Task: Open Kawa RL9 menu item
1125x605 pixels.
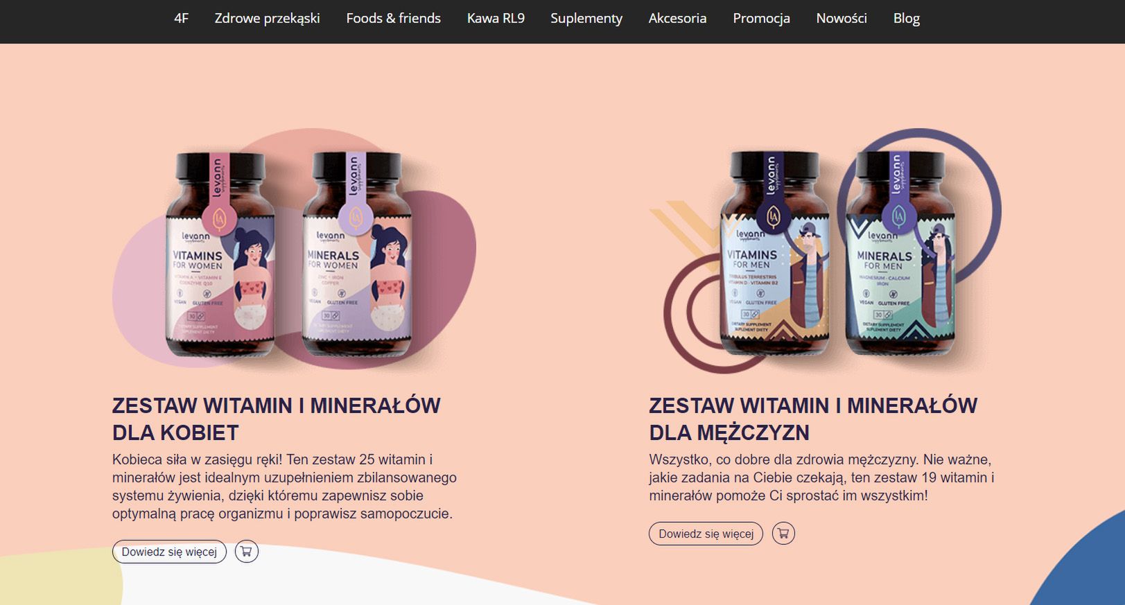Action: click(x=496, y=19)
